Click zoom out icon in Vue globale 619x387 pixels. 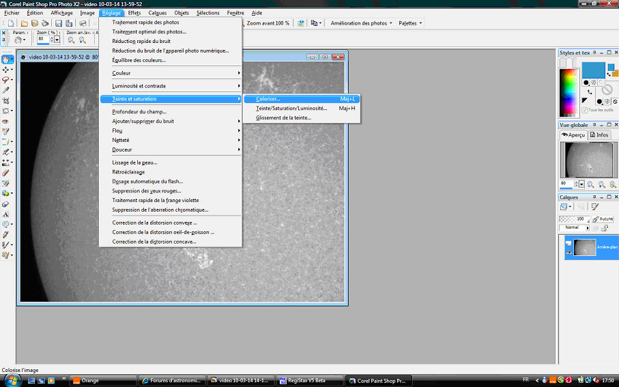590,184
